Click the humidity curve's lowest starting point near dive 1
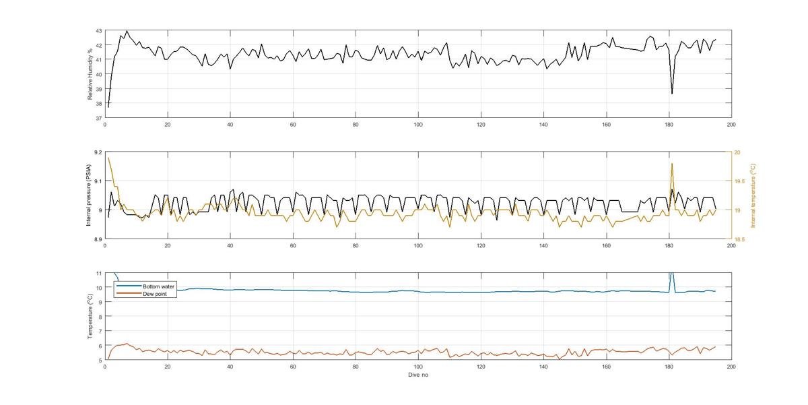 (x=108, y=107)
